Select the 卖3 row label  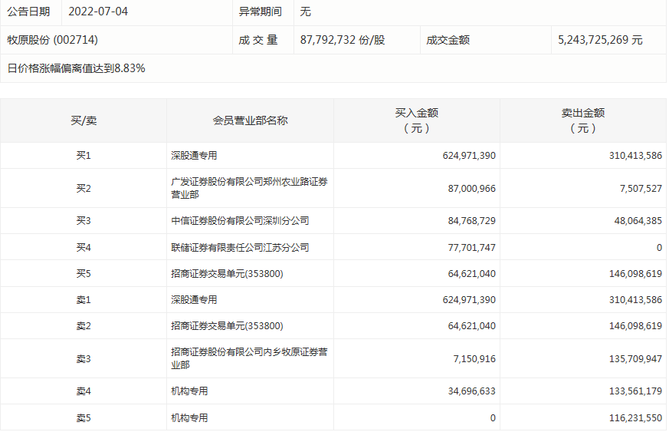coord(84,358)
